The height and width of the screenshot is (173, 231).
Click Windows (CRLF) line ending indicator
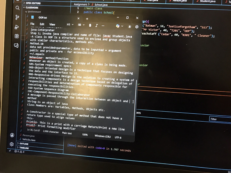pos(103,136)
